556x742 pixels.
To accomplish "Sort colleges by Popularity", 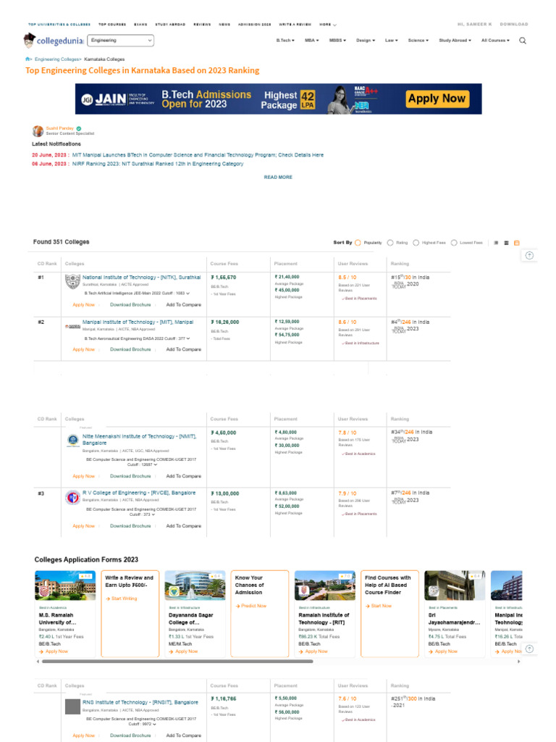I will 358,243.
